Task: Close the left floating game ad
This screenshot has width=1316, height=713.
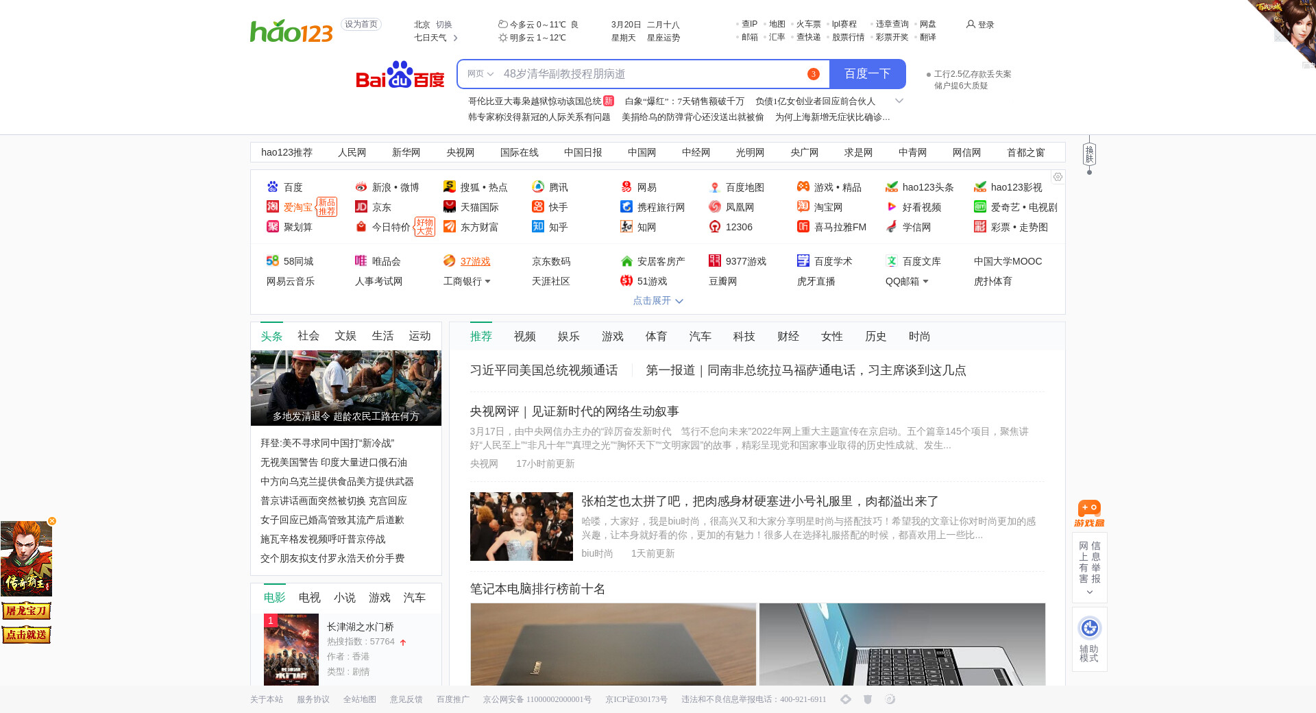Action: (x=52, y=521)
